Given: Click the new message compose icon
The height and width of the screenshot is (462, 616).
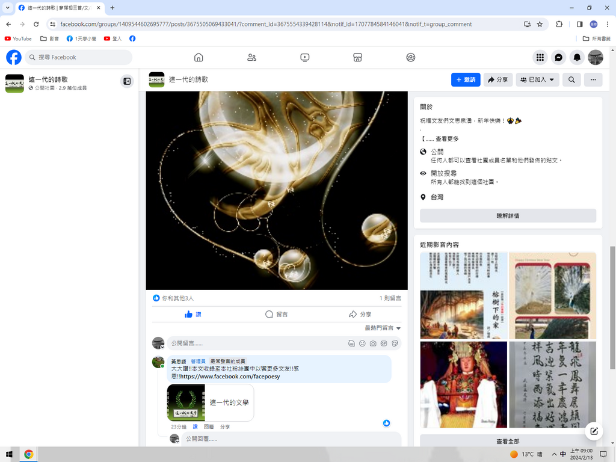Looking at the screenshot, I should tap(594, 431).
